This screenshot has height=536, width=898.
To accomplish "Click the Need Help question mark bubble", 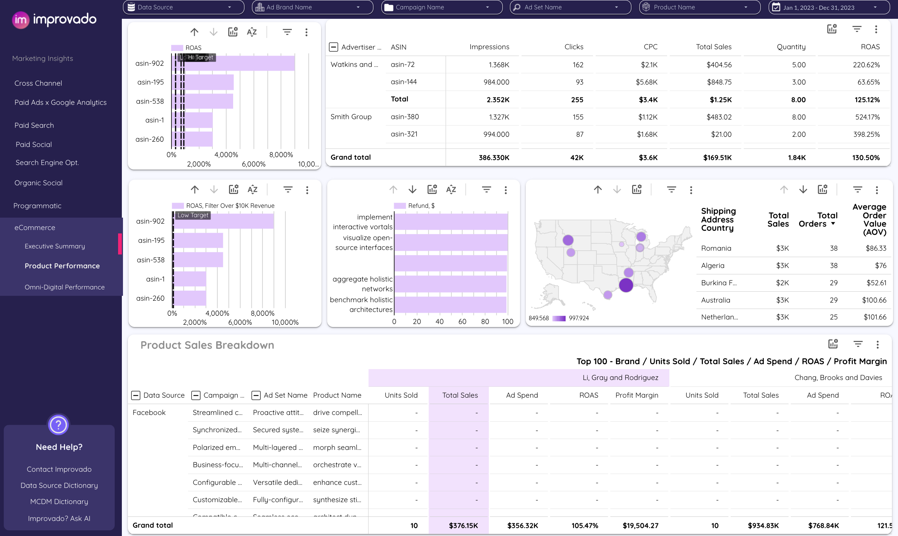I will (x=58, y=425).
